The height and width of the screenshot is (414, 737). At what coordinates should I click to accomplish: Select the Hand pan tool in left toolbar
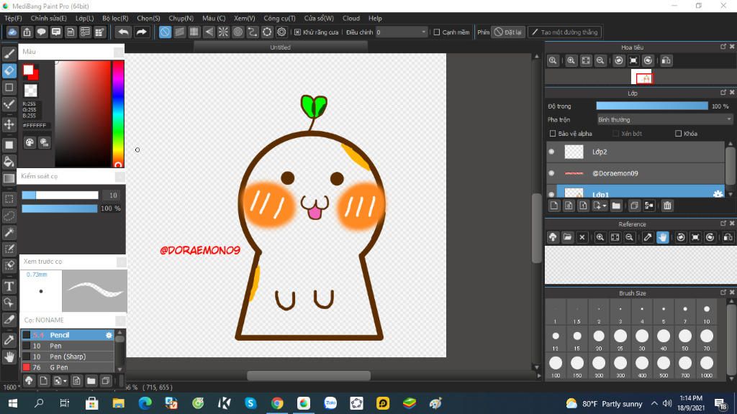click(x=9, y=357)
